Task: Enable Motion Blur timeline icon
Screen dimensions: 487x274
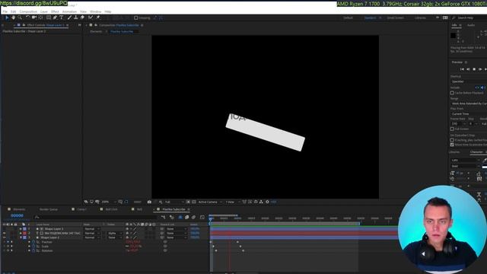Action: pos(193,217)
